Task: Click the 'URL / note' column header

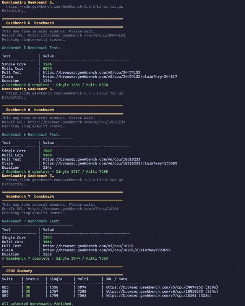Action: (x=117, y=279)
